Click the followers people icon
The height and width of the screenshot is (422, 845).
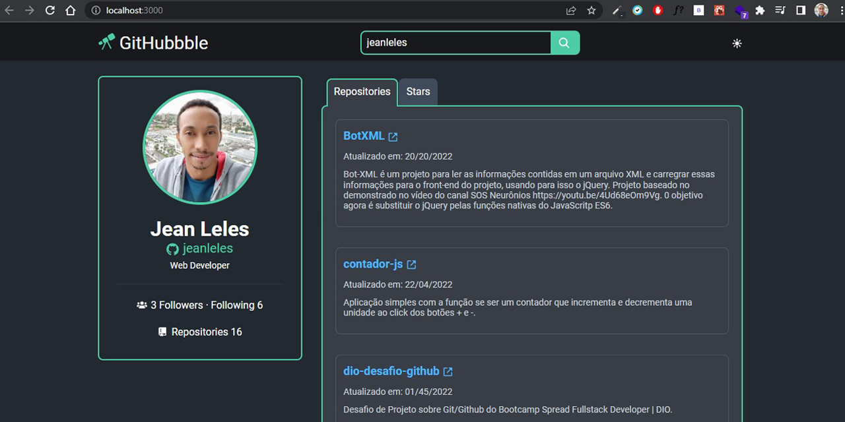coord(141,305)
